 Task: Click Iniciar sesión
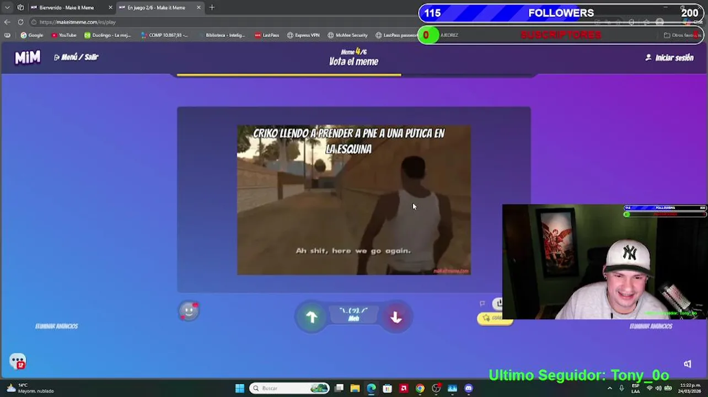(x=669, y=58)
